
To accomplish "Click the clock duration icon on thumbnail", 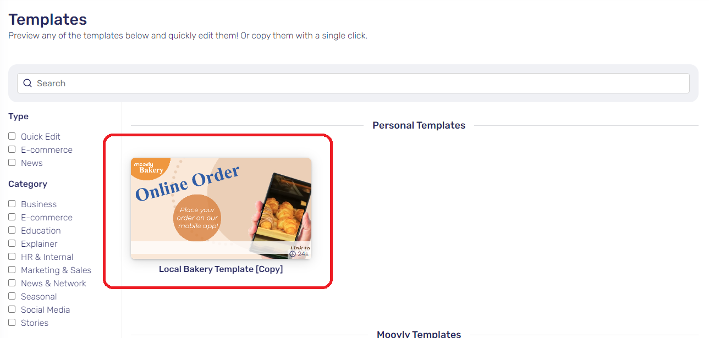I will (293, 254).
